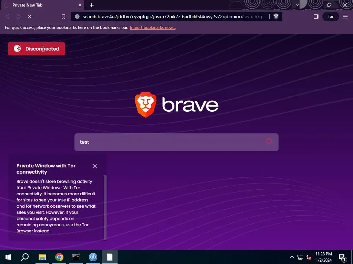Click the info card scrollbar
Image resolution: width=353 pixels, height=264 pixels.
[105, 207]
